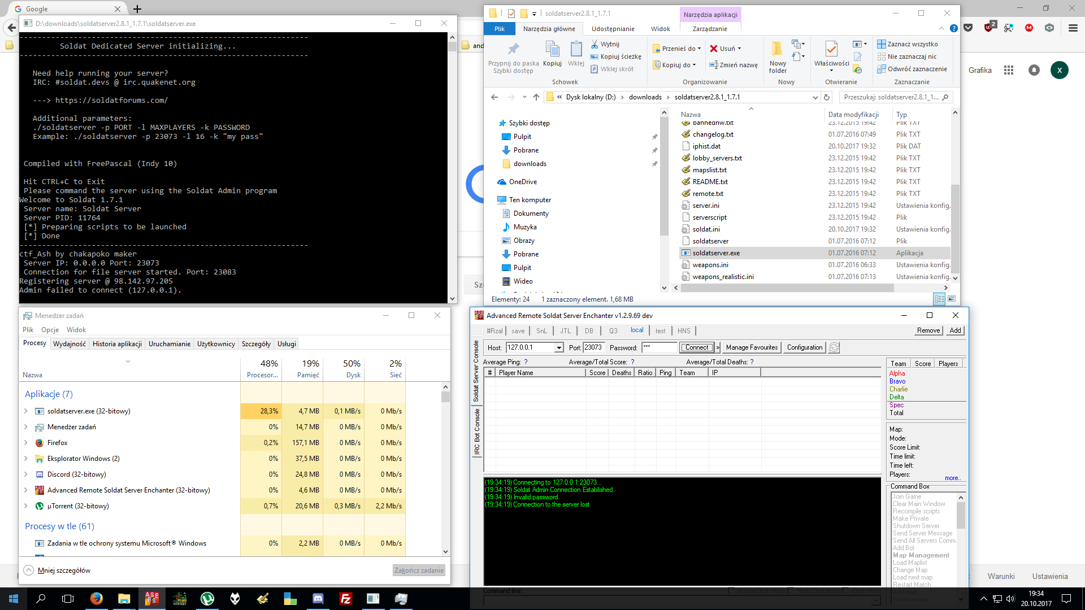Click the Właściwości (properties) checkmark icon
This screenshot has width=1085, height=610.
click(x=831, y=50)
